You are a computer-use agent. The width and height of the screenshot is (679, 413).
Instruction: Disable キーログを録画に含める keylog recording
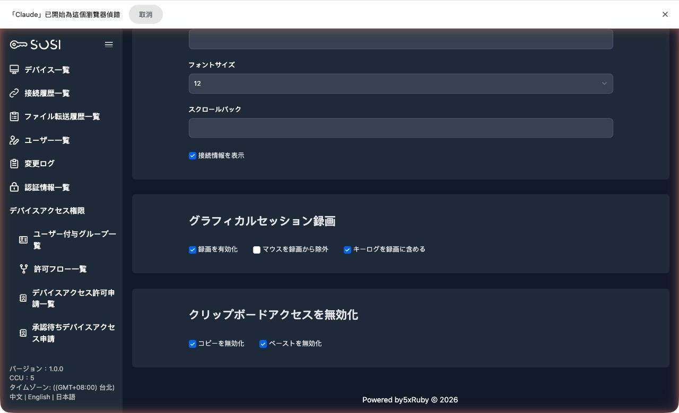[x=347, y=249]
